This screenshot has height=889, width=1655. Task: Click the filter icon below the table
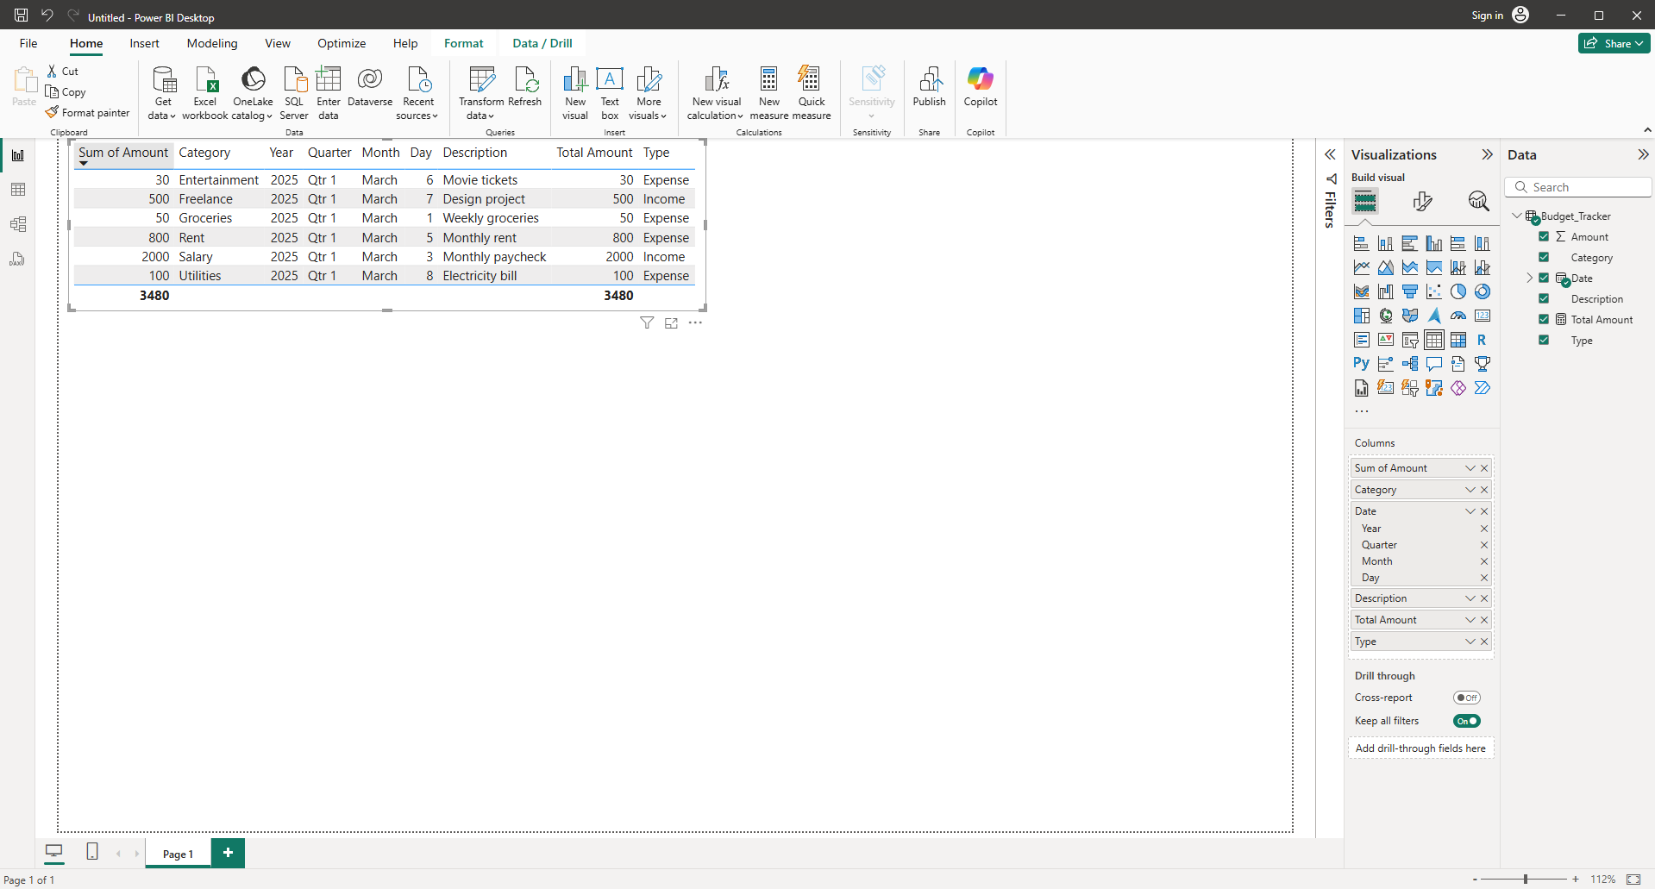click(647, 323)
